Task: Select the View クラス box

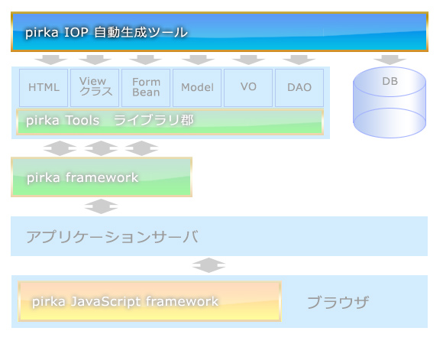Action: coord(95,88)
